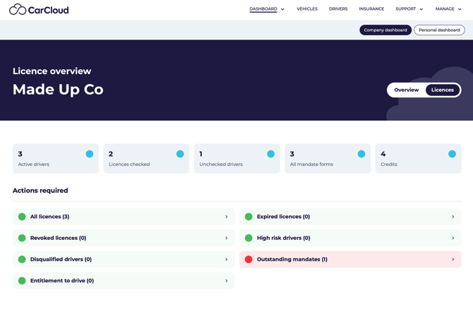This screenshot has width=473, height=324.
Task: Open Revoked licences row chevron
Action: point(227,238)
